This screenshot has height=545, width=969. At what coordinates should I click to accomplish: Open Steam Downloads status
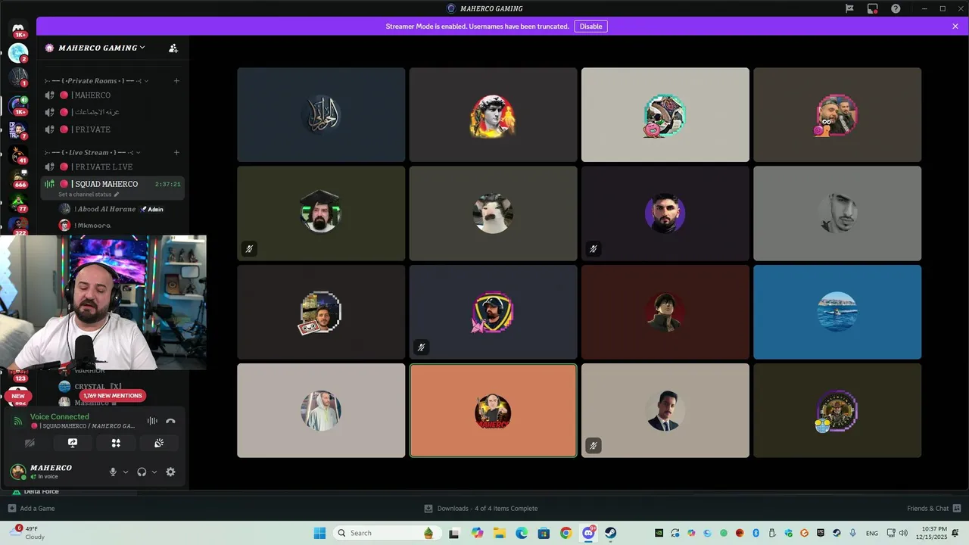pos(481,509)
